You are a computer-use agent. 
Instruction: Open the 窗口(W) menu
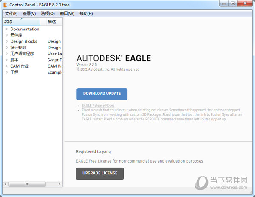(67, 14)
